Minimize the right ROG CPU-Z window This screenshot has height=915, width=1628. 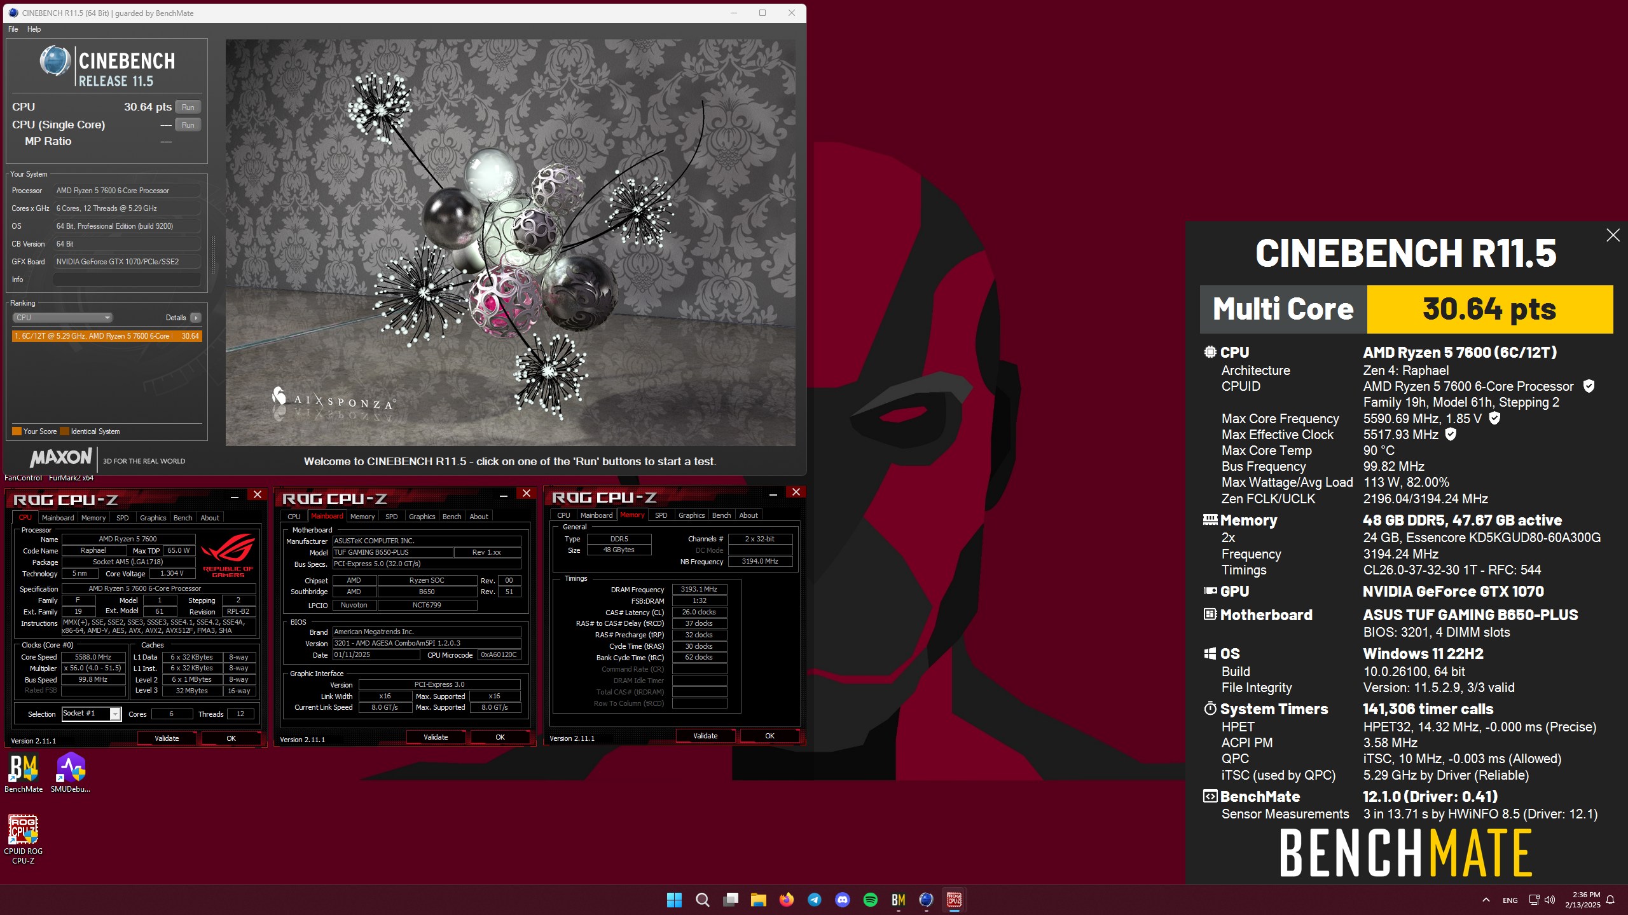(x=773, y=494)
